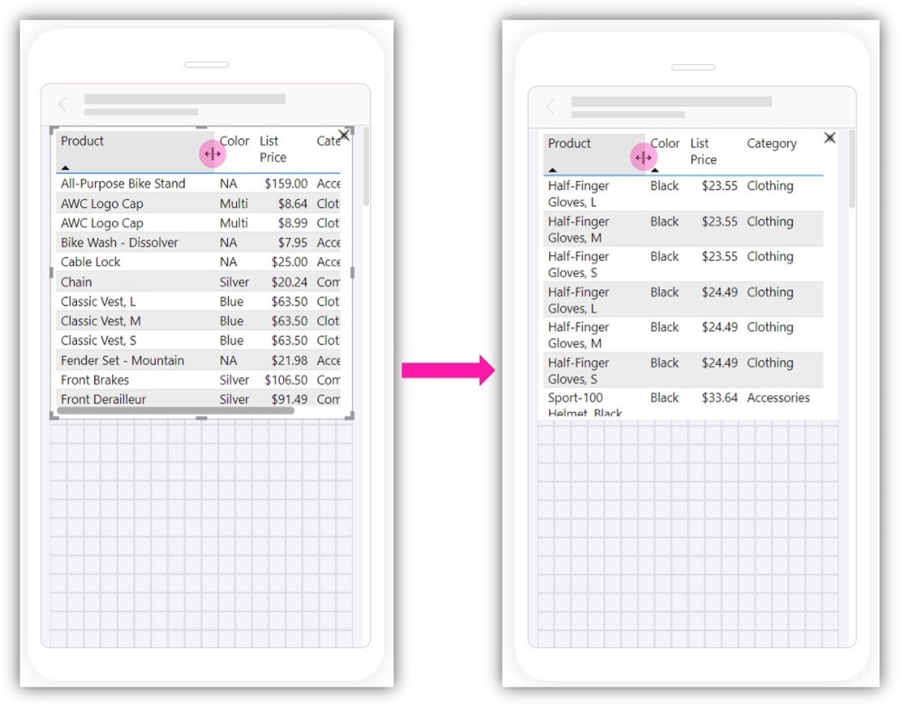Close the table visual in right phone
Image resolution: width=902 pixels, height=709 pixels.
coord(829,138)
